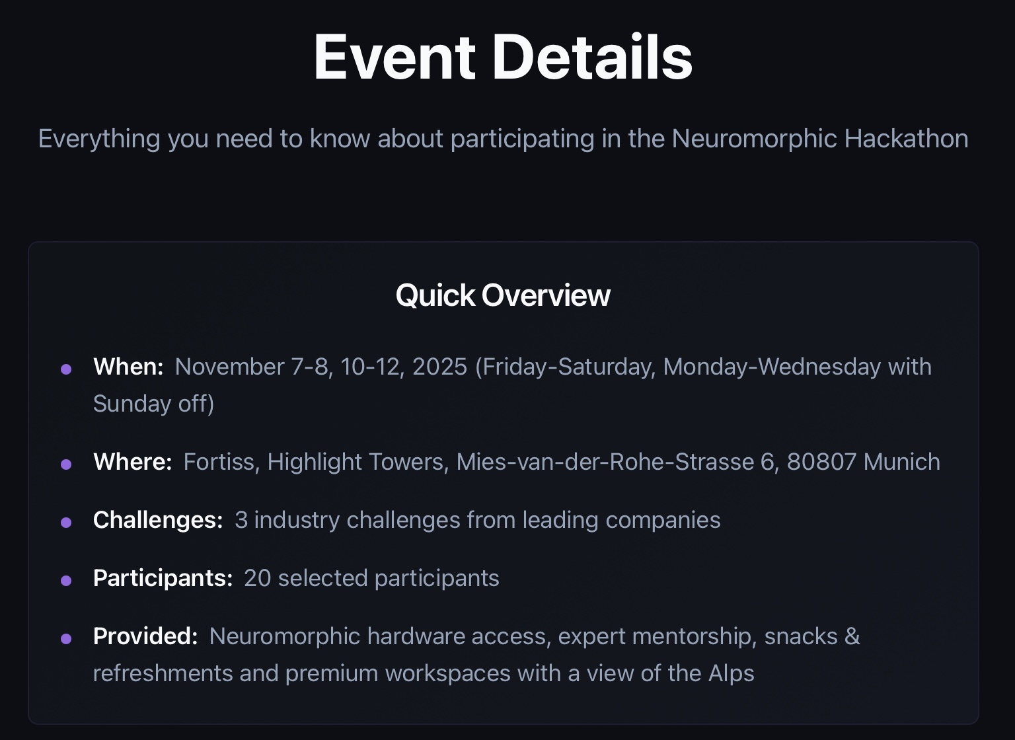Click the purple bullet beside Provided
Image resolution: width=1015 pixels, height=740 pixels.
[66, 639]
